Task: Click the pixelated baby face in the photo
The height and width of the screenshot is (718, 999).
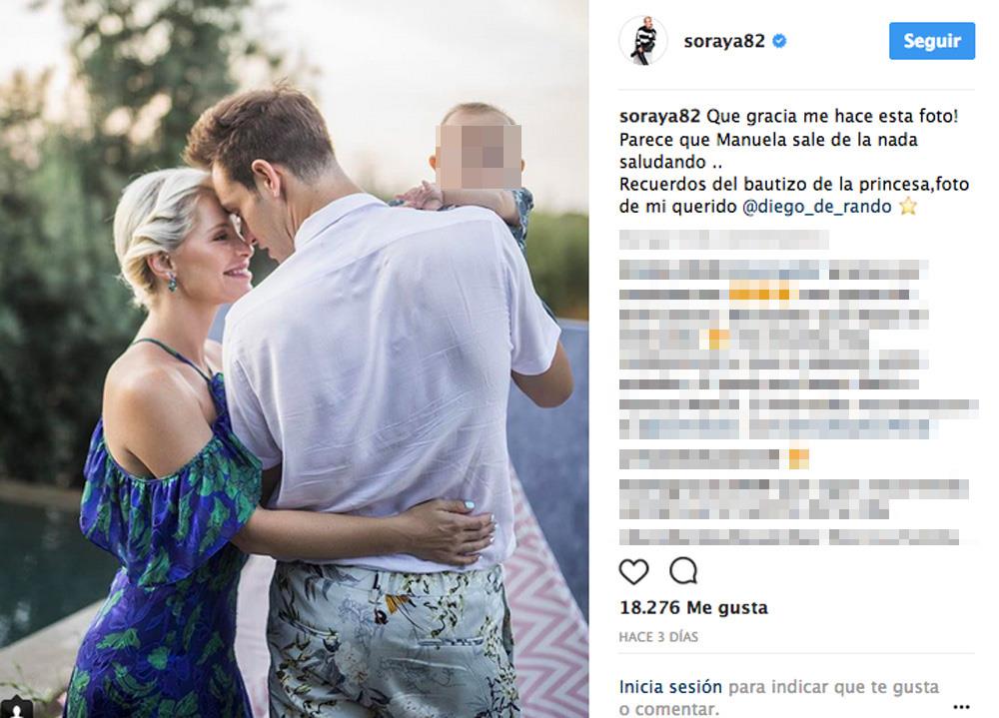Action: click(x=479, y=158)
